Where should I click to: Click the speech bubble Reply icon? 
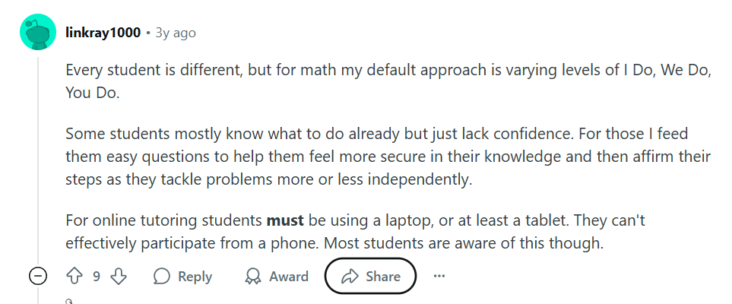click(x=161, y=277)
